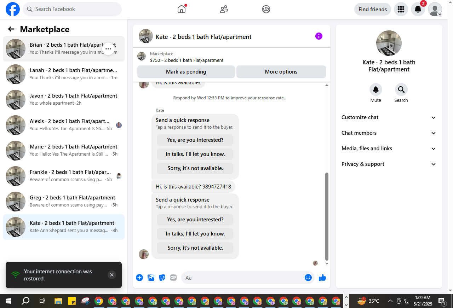Choose a GIF
453x308 pixels.
[173, 278]
